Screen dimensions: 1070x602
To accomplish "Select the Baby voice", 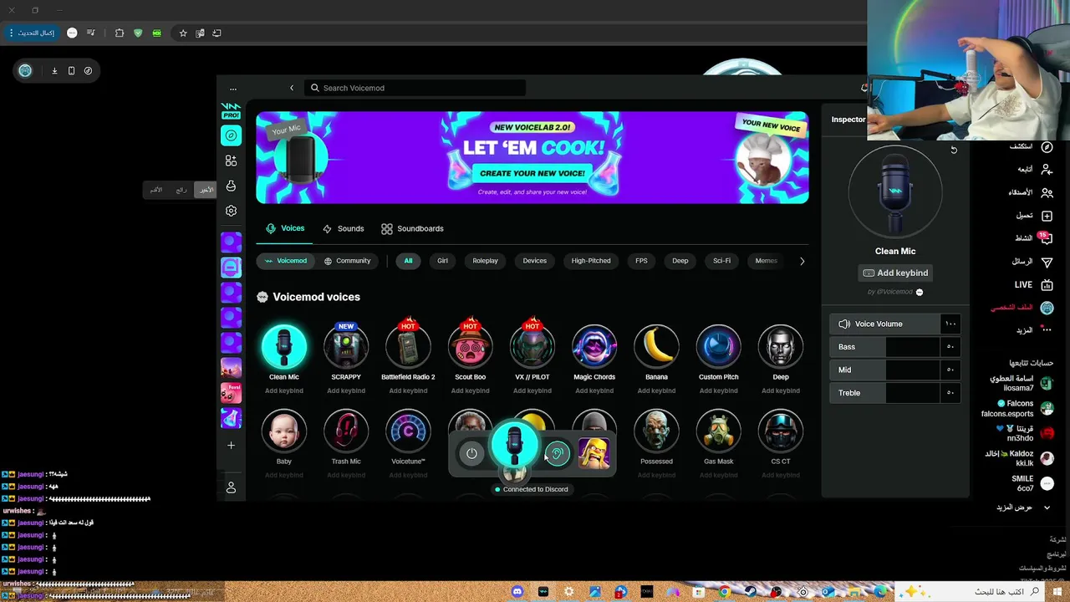I will pos(284,431).
